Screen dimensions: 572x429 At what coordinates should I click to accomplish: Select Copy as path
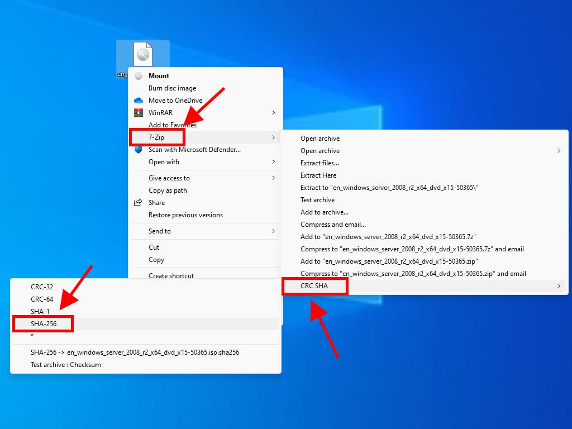click(x=168, y=190)
